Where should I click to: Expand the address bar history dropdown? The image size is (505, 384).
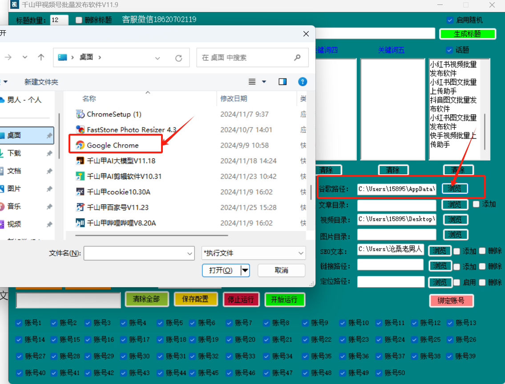[x=158, y=58]
